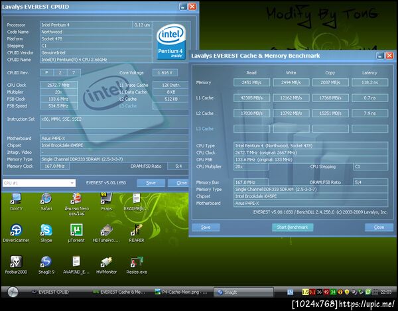
Task: Click the tray clock showing 22:03
Action: [386, 292]
